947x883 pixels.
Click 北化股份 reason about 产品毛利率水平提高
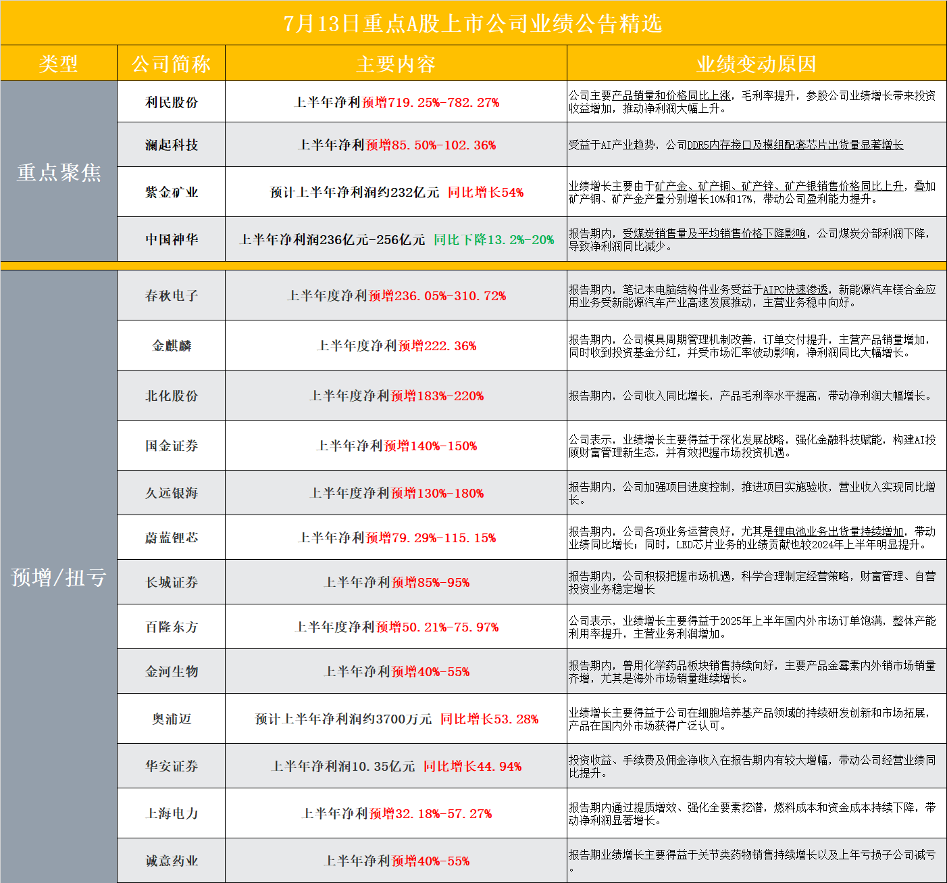coord(757,396)
